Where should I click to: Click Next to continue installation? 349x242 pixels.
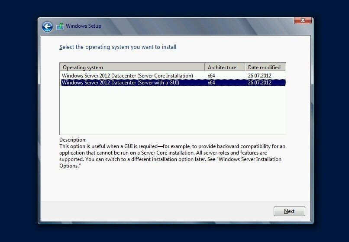pyautogui.click(x=289, y=211)
